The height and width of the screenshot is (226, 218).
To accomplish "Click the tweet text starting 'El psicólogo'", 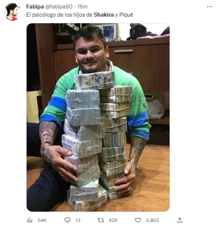I will coord(79,15).
